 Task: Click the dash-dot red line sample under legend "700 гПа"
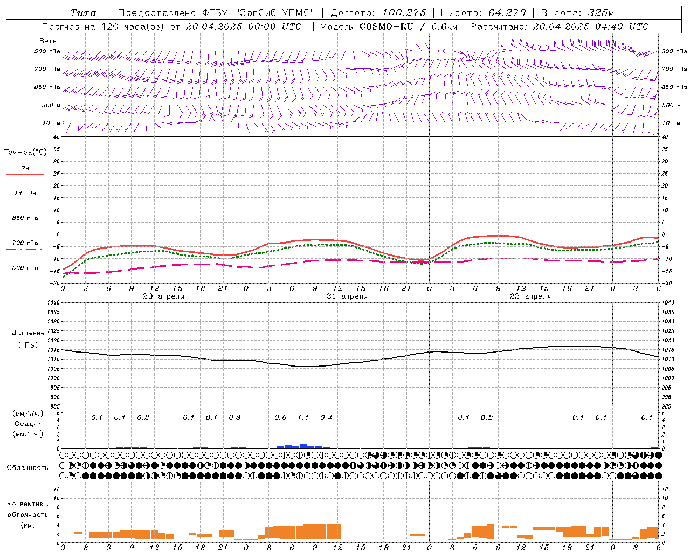click(x=24, y=249)
